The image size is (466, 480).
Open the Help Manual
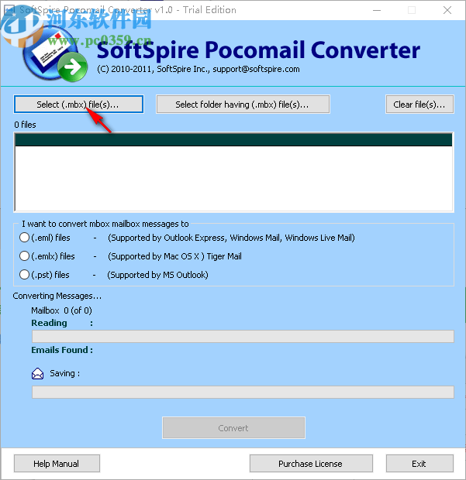coord(57,464)
